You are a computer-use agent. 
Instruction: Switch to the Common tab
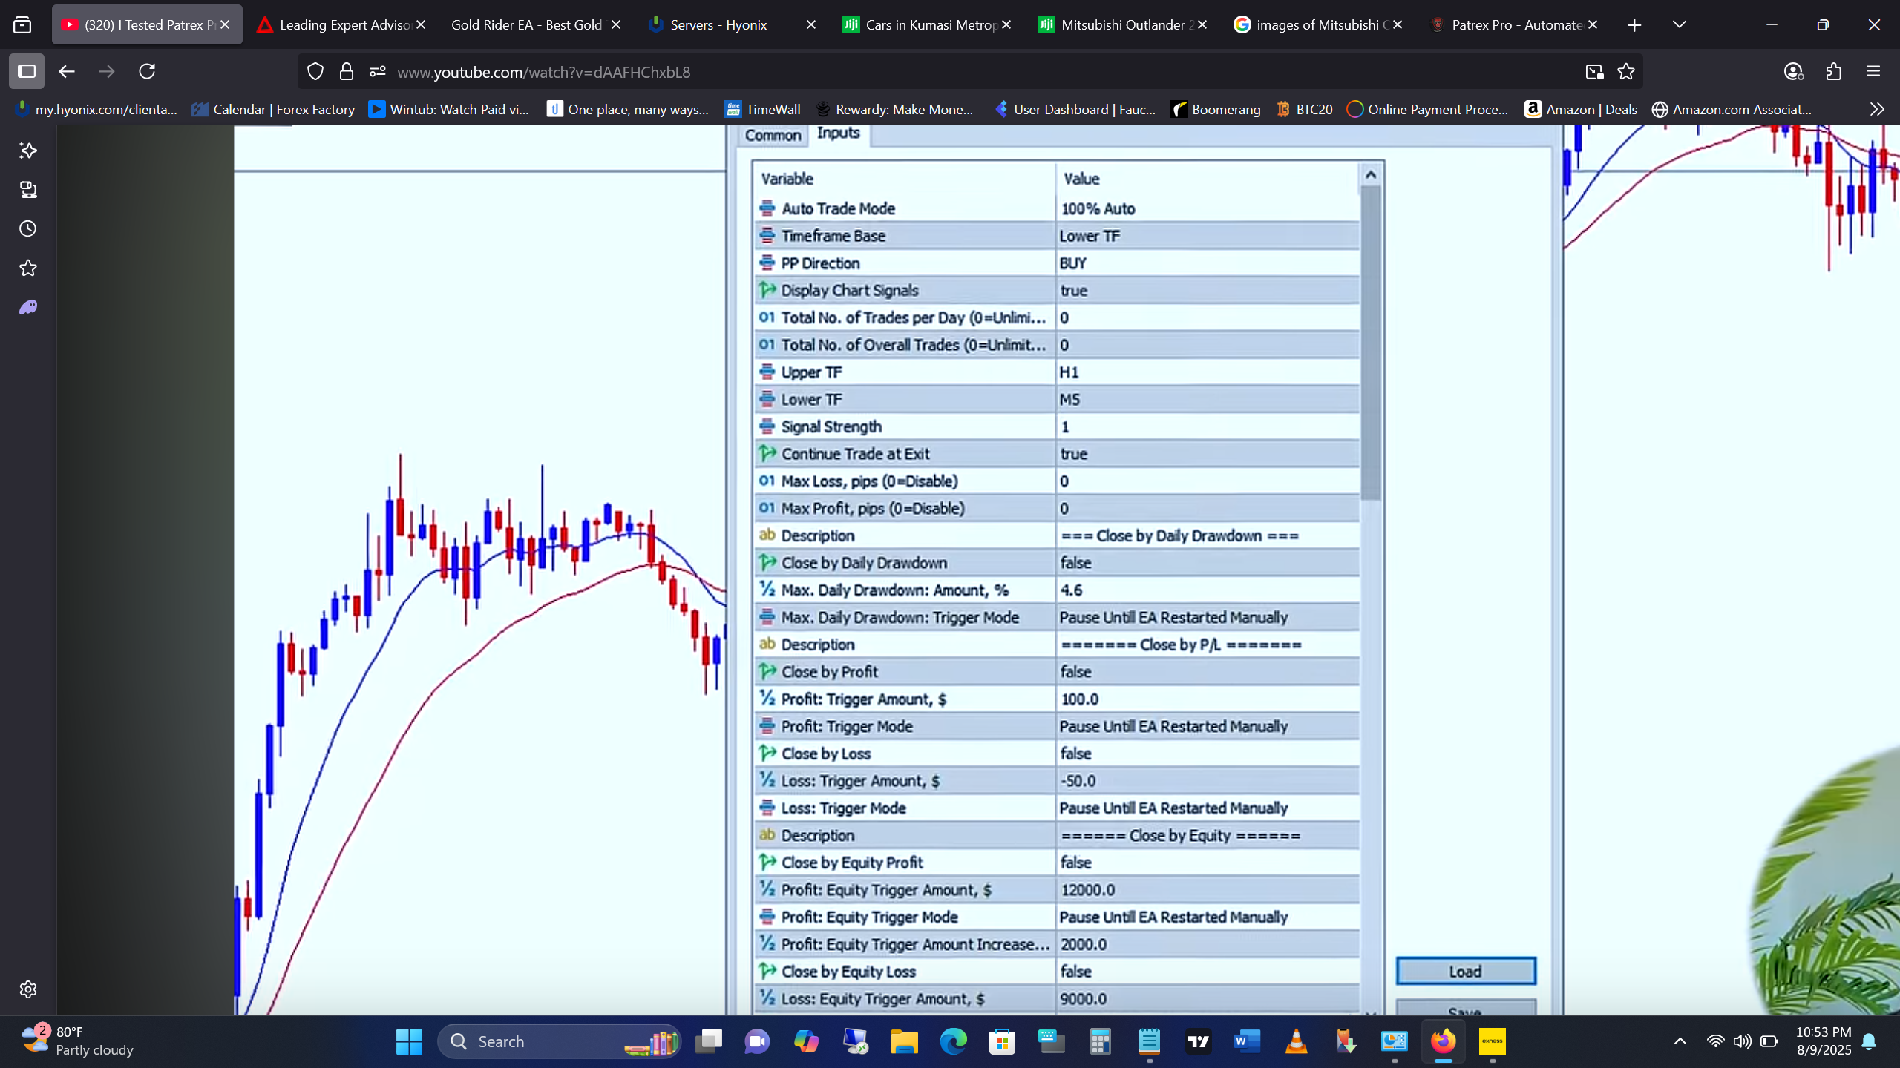(x=773, y=135)
